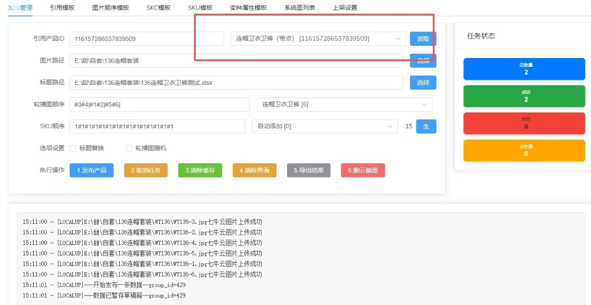591x305 pixels.
Task: Go to the 上架设置 tab
Action: point(345,8)
